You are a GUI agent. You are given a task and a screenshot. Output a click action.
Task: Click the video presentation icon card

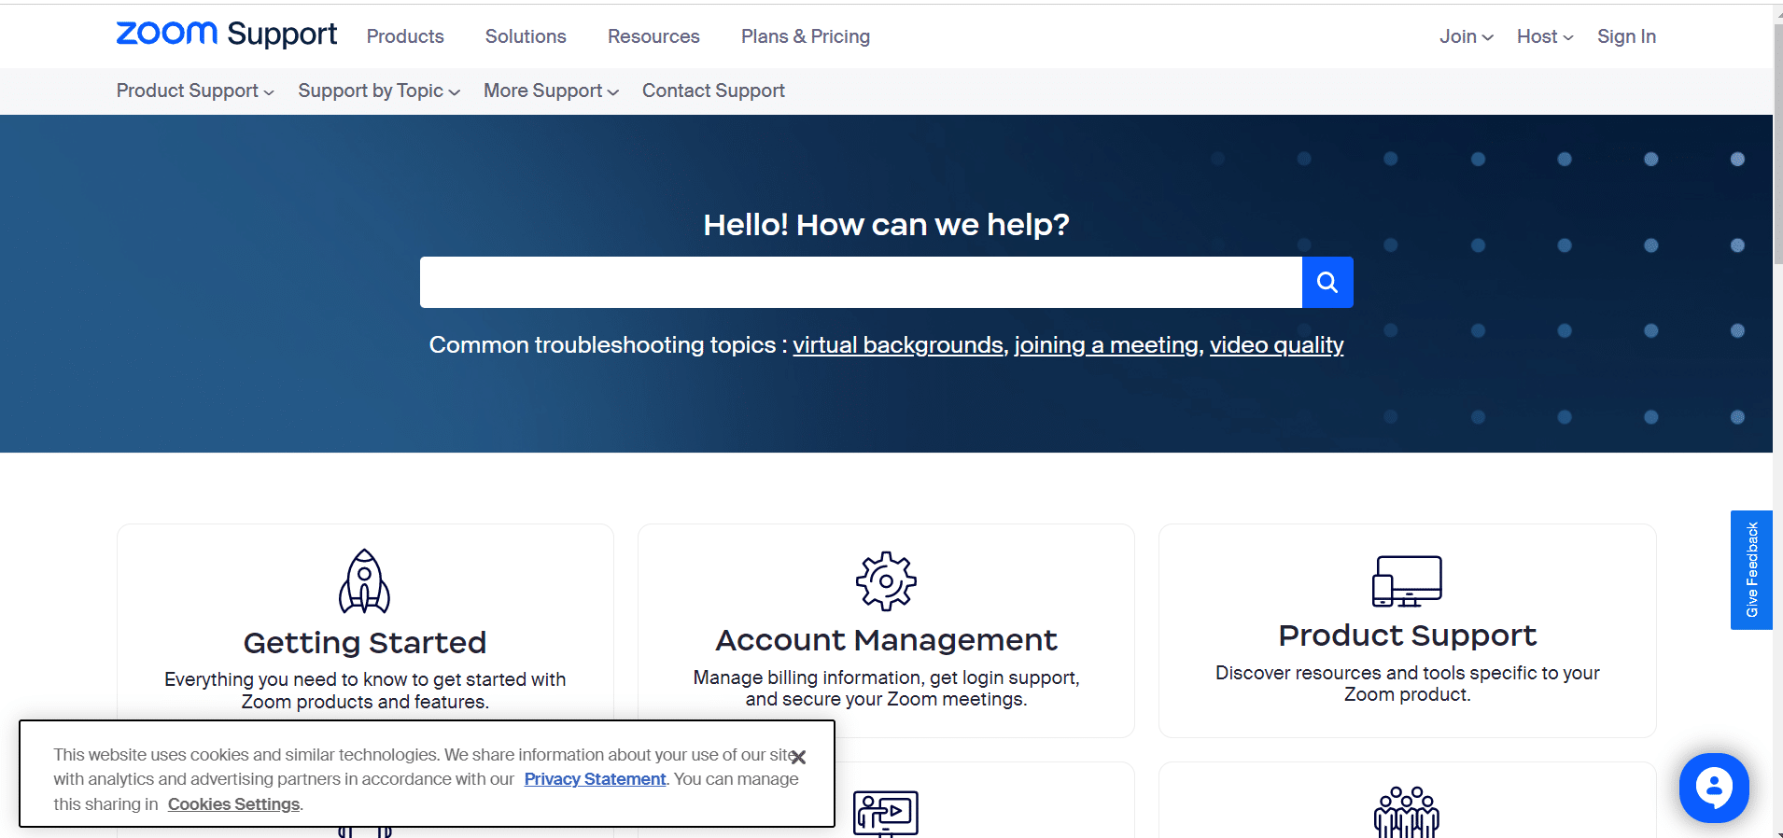pos(886,814)
